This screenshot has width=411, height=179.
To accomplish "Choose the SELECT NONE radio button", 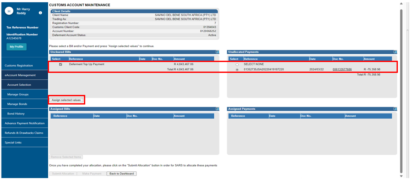I will [237, 65].
